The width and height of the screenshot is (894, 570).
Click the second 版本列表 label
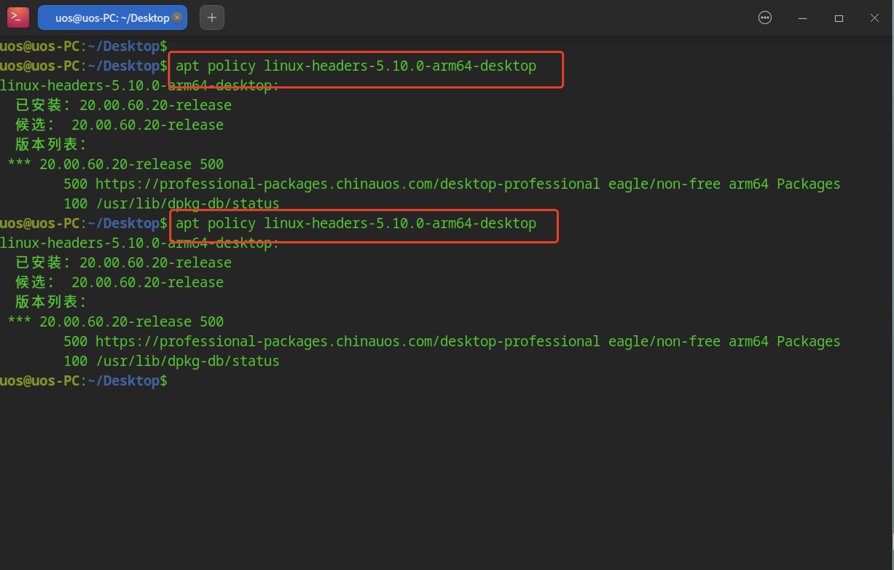(51, 302)
